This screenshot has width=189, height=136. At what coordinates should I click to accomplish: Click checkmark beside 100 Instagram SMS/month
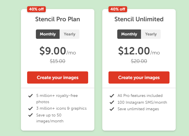pos(112,102)
